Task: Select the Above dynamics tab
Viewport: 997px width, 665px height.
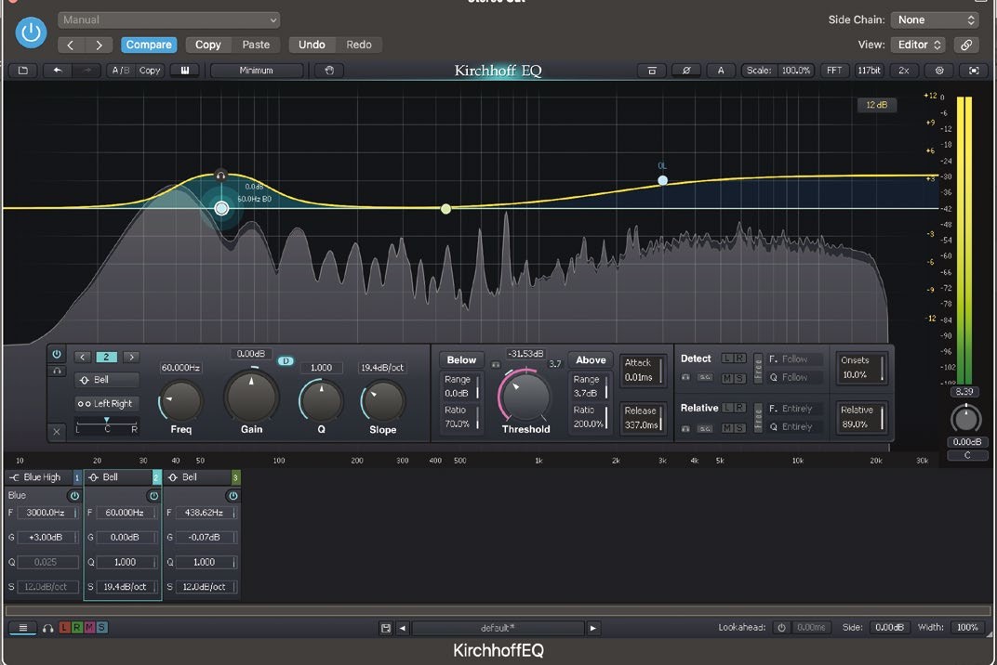Action: [x=591, y=359]
